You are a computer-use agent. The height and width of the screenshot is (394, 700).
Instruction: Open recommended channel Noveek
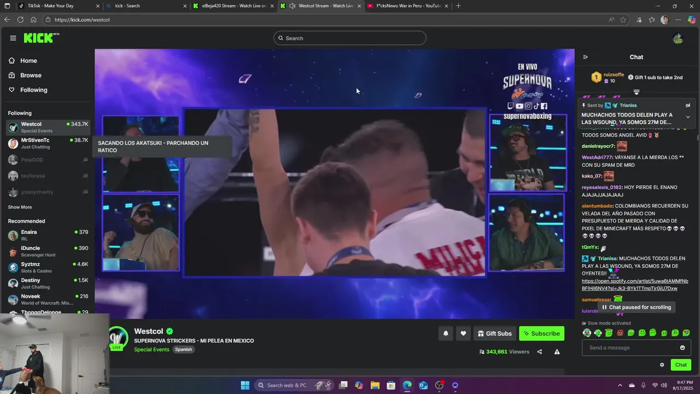48,299
